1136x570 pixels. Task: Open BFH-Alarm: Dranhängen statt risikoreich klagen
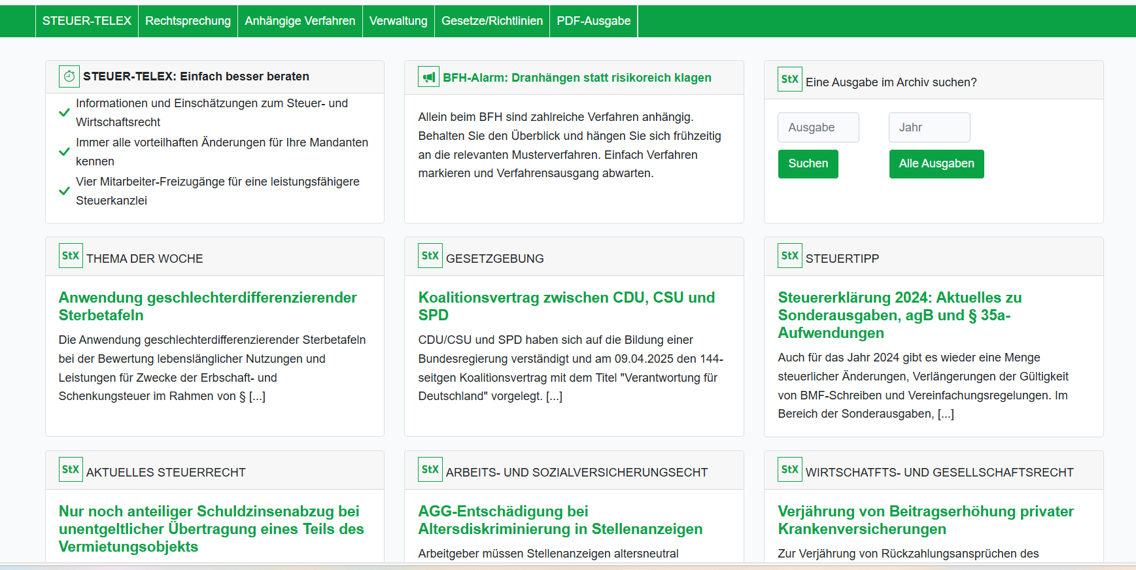pos(577,78)
